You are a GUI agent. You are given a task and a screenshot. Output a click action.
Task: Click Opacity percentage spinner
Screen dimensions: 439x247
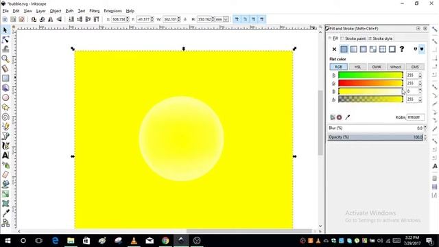425,137
